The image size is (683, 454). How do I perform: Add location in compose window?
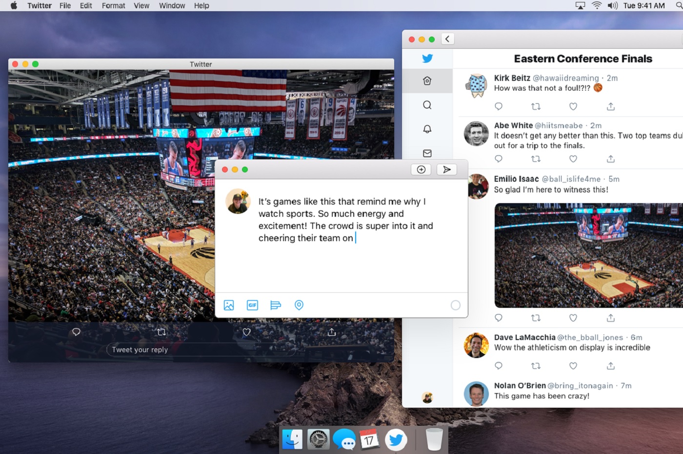pos(299,305)
